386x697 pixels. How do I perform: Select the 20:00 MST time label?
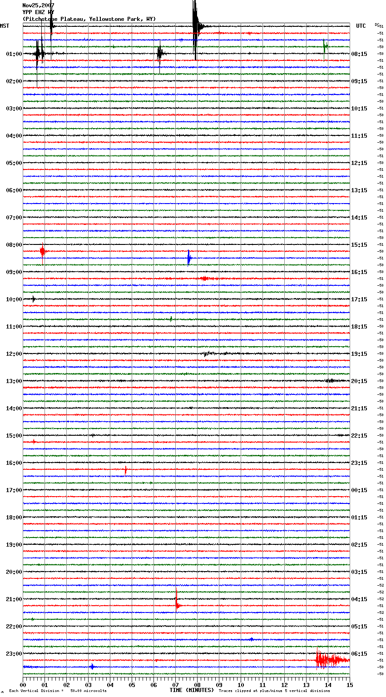(x=14, y=572)
